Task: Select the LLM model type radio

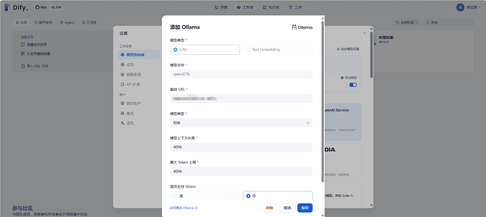Action: [x=205, y=50]
